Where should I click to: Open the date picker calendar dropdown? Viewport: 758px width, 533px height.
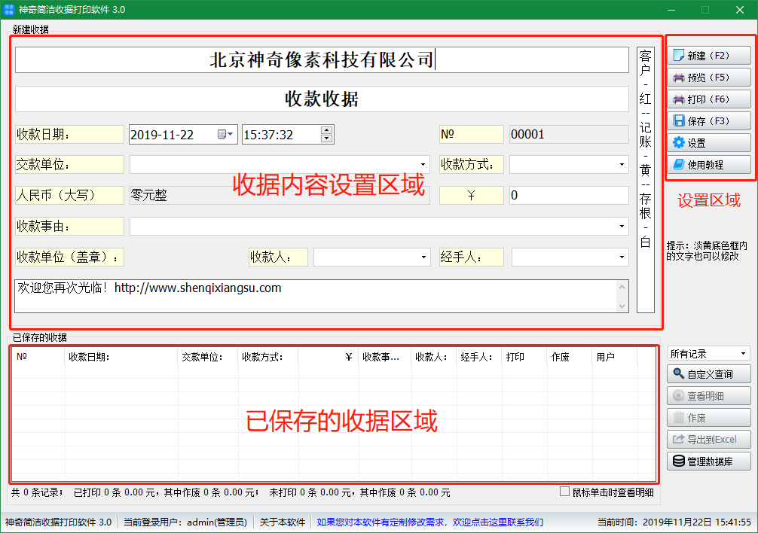click(x=226, y=135)
